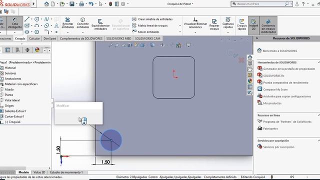Open the DimXpertManager crosshair tab icon

(x=27, y=50)
